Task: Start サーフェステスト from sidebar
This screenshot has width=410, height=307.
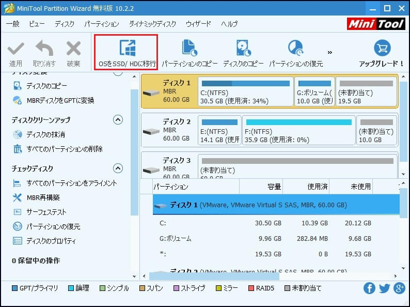Action: [x=40, y=212]
